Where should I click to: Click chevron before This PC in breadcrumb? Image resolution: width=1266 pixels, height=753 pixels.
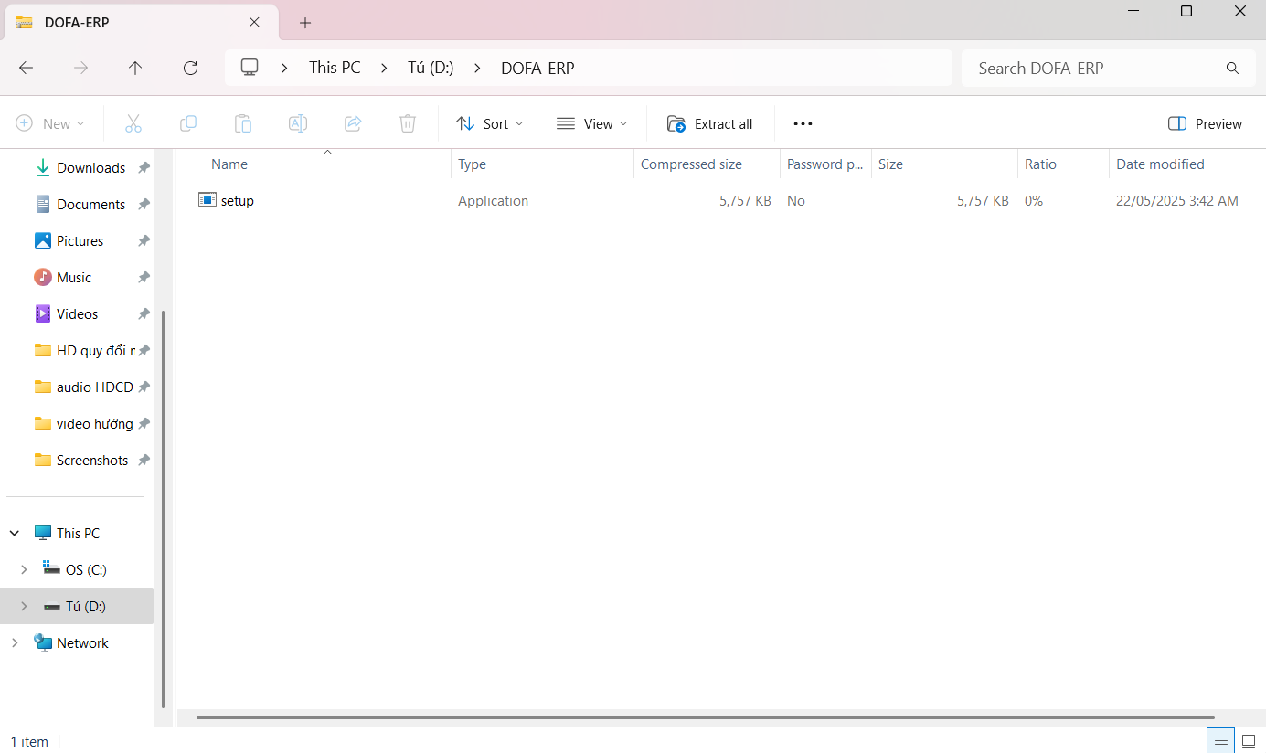pyautogui.click(x=285, y=68)
